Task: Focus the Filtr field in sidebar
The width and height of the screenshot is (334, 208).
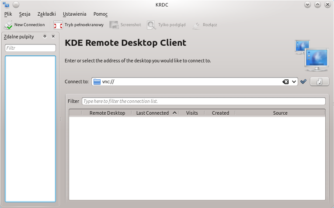Action: point(30,48)
